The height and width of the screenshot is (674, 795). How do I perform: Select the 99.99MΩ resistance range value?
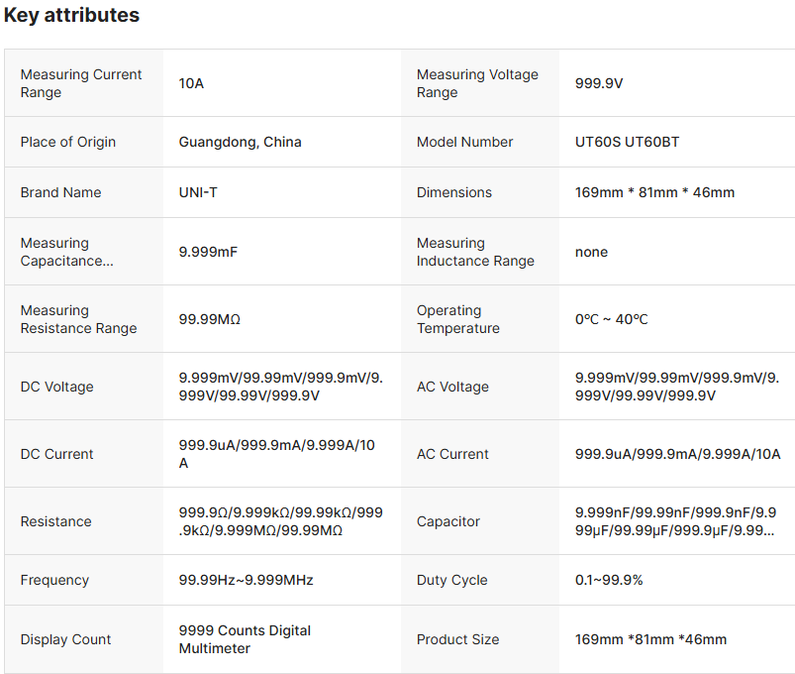[x=210, y=319]
